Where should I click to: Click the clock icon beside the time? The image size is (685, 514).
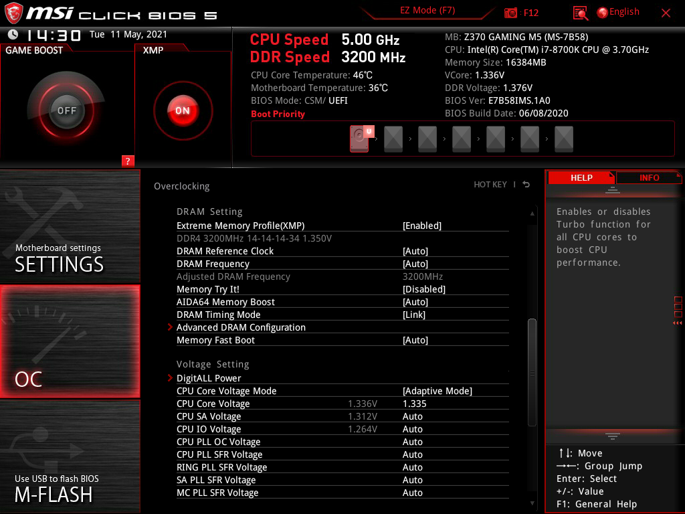coord(13,35)
